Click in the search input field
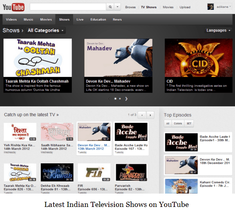Viewport: 235px width, 214px height. (67, 7)
